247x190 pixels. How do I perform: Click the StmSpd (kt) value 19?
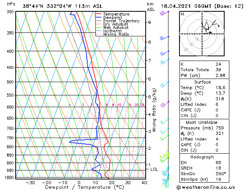point(218,179)
